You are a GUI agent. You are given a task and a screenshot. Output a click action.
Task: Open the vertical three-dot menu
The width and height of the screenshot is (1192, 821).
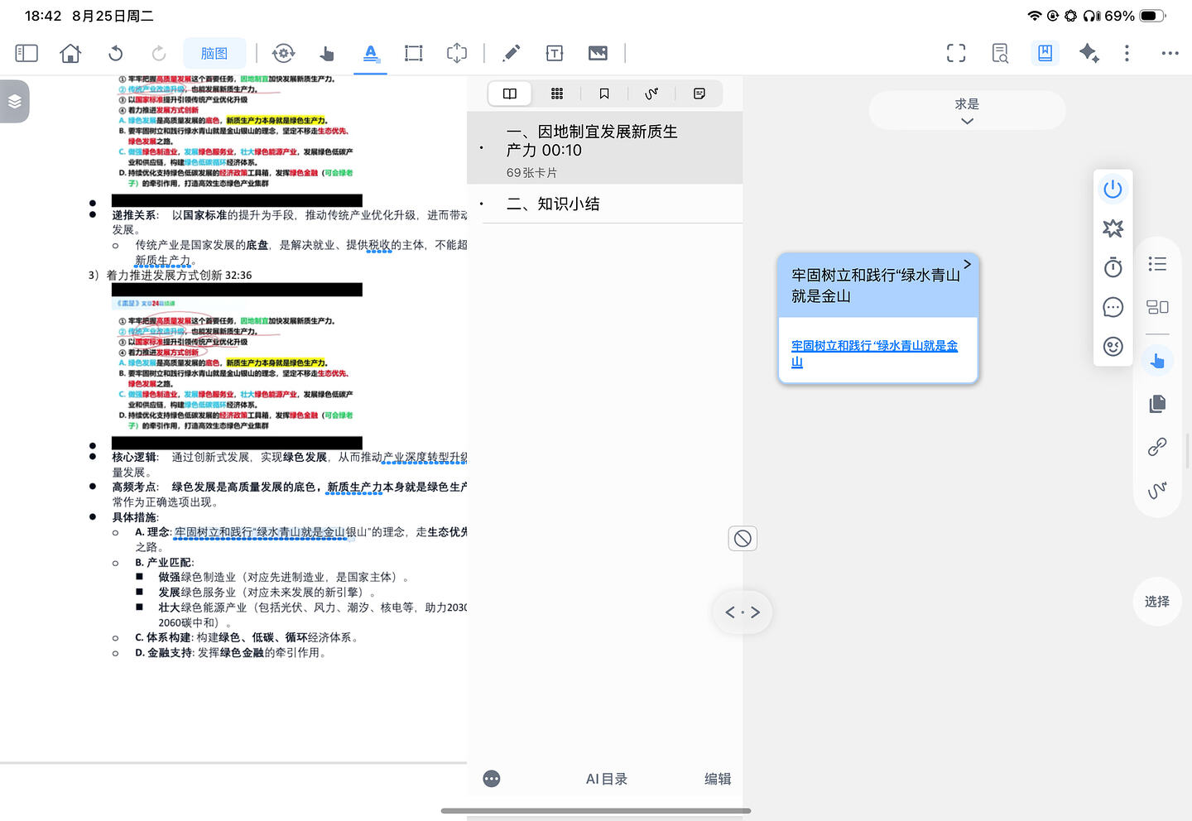point(1127,53)
